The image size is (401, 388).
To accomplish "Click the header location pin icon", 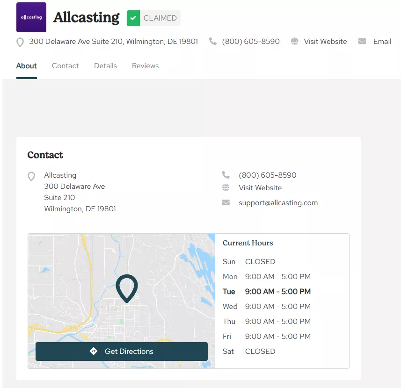I will pyautogui.click(x=20, y=42).
